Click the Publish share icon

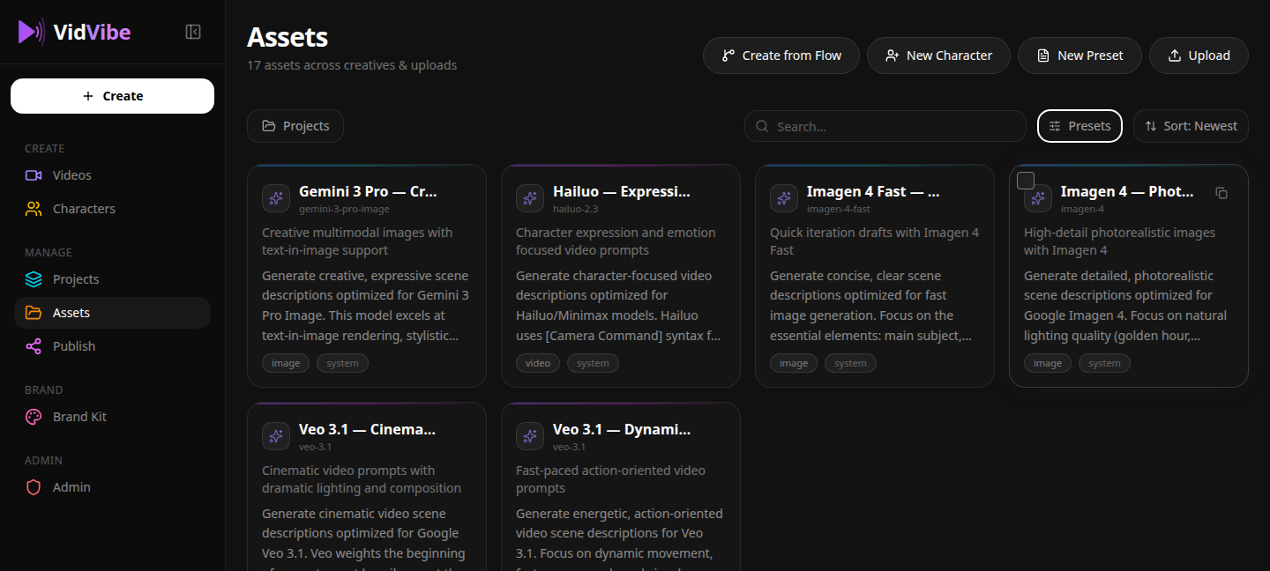34,346
